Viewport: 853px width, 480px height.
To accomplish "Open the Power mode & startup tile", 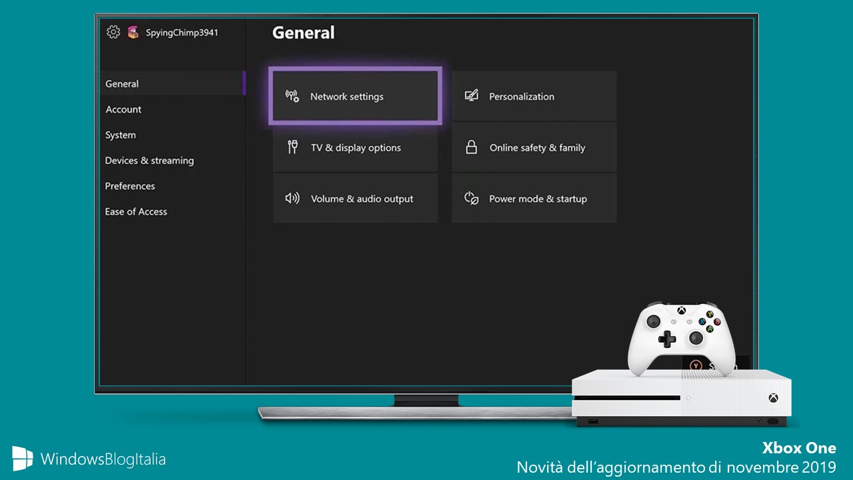I will (x=534, y=198).
